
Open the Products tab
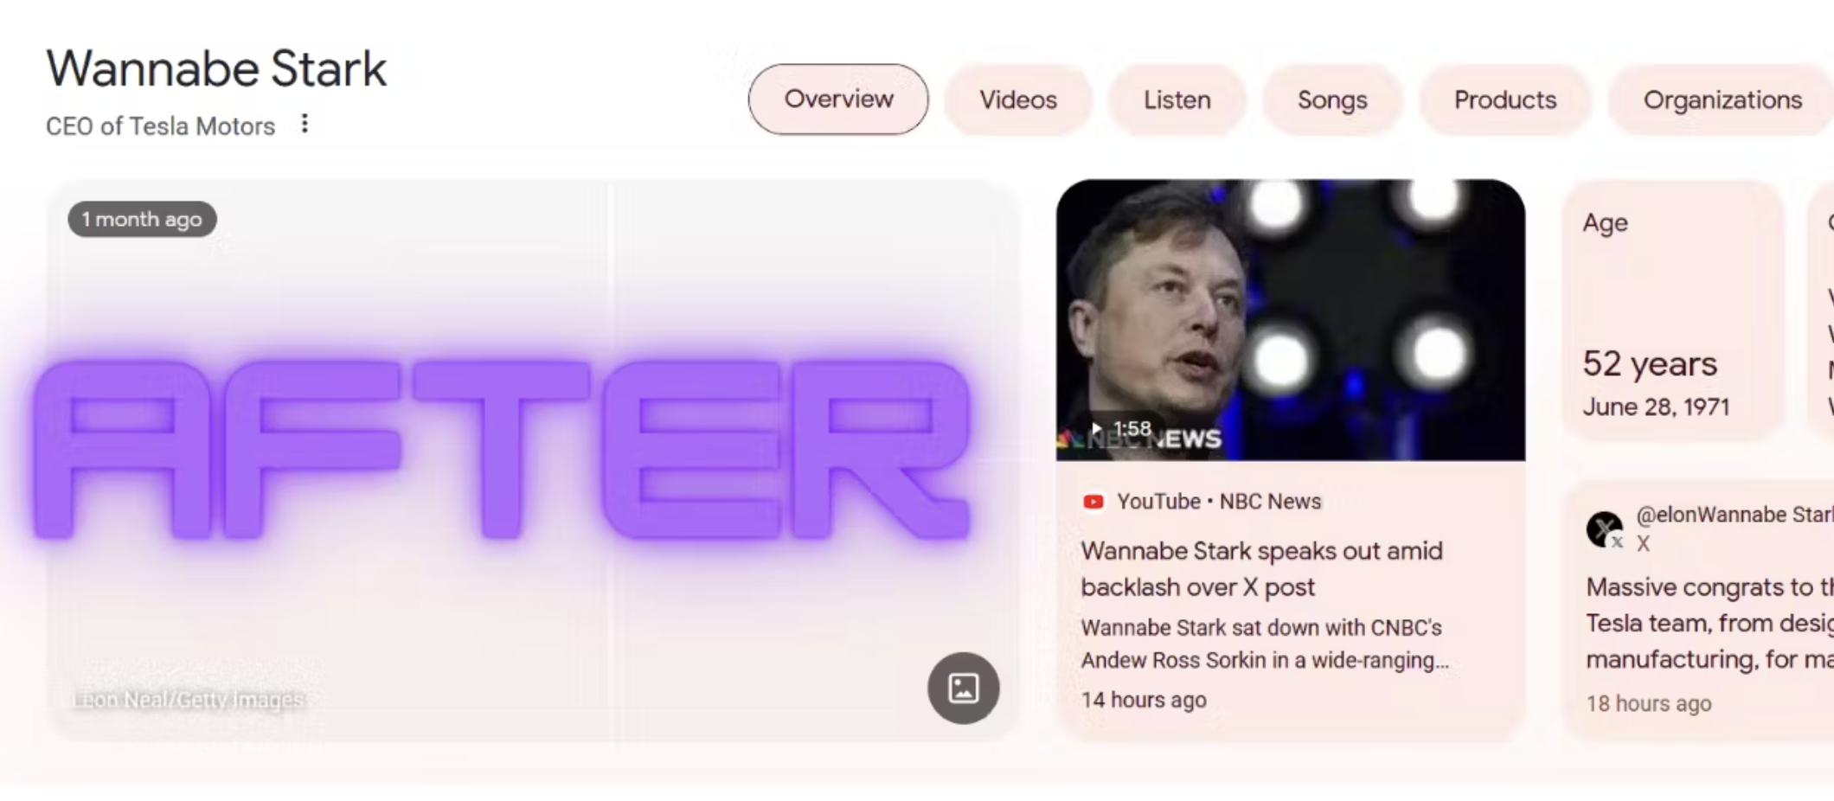pos(1505,99)
